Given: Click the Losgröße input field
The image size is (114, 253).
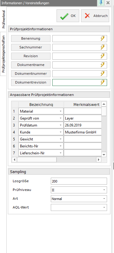Looking at the screenshot, I should coord(79,181).
